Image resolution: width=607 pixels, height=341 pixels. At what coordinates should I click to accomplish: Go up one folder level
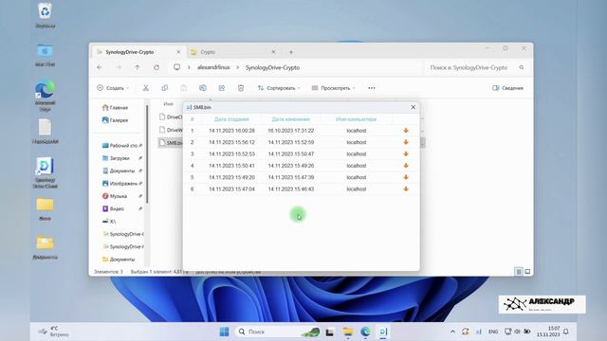coord(138,67)
